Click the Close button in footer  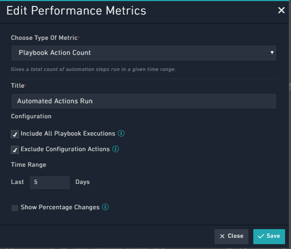231,237
